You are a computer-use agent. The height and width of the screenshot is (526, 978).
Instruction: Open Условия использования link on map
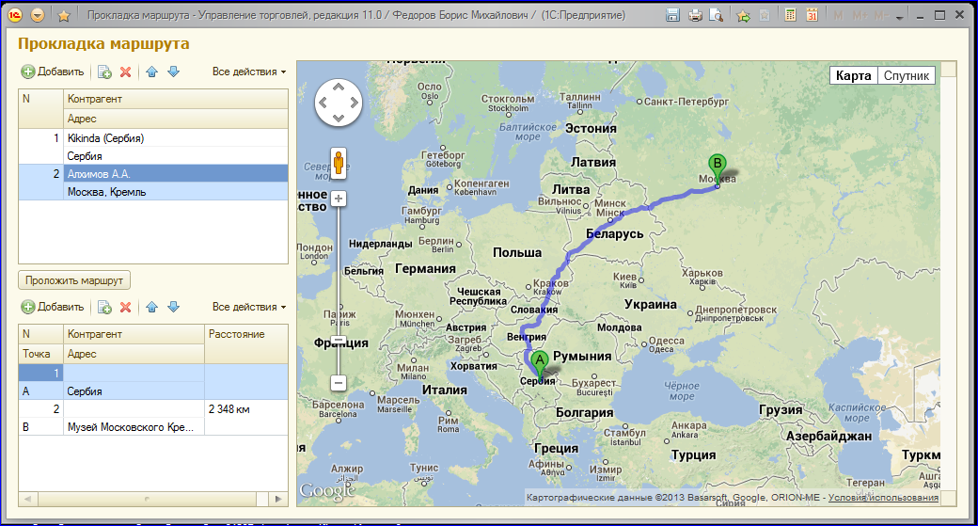coord(883,497)
